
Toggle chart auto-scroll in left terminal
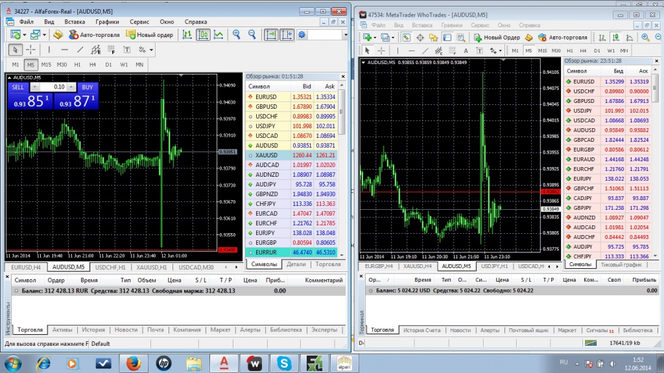point(271,35)
